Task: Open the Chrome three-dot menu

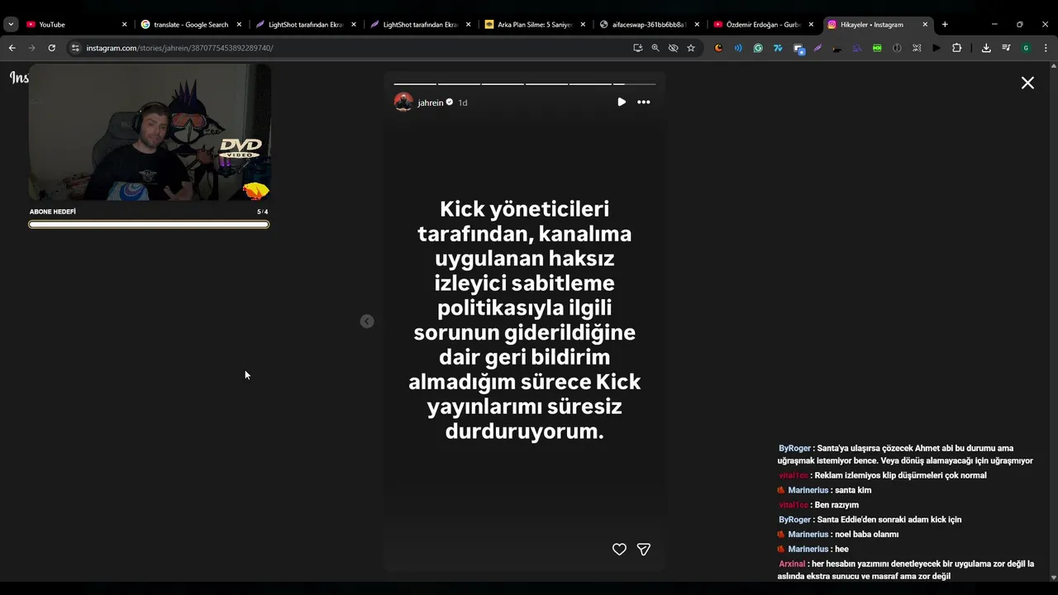Action: coord(1046,48)
